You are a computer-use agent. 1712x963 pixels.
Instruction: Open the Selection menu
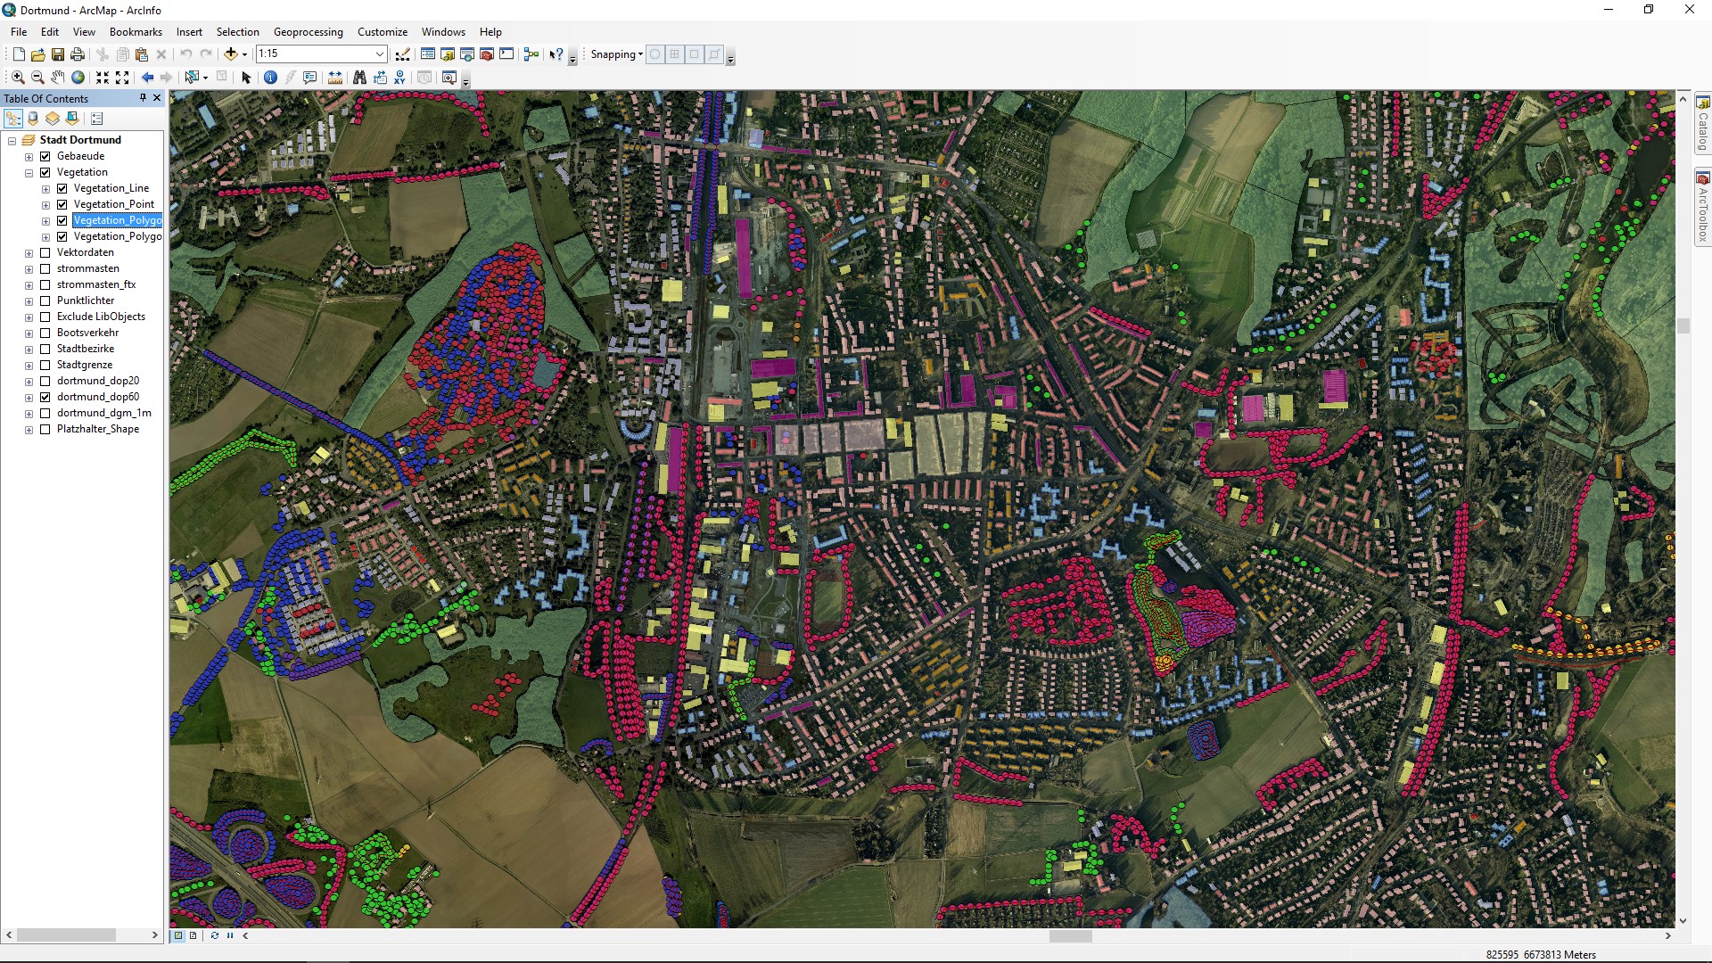(x=237, y=31)
